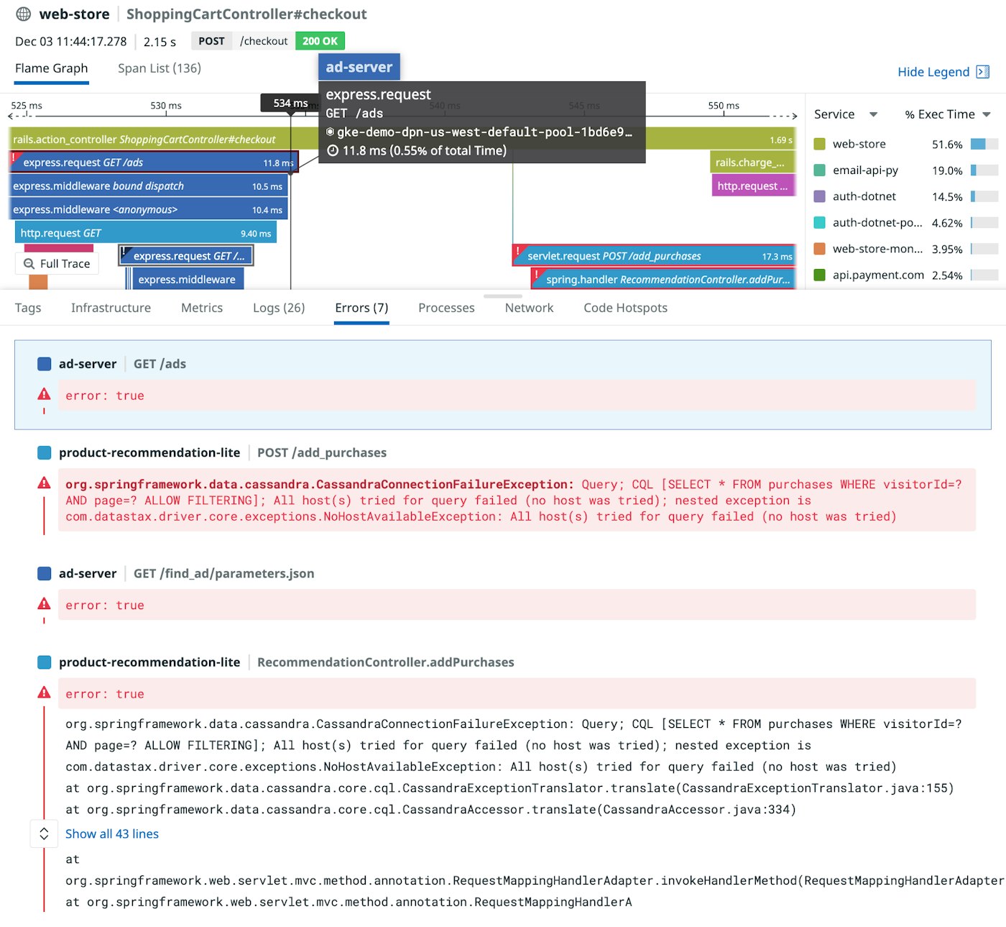Select the rails.charge_... span
This screenshot has width=1006, height=927.
[752, 163]
